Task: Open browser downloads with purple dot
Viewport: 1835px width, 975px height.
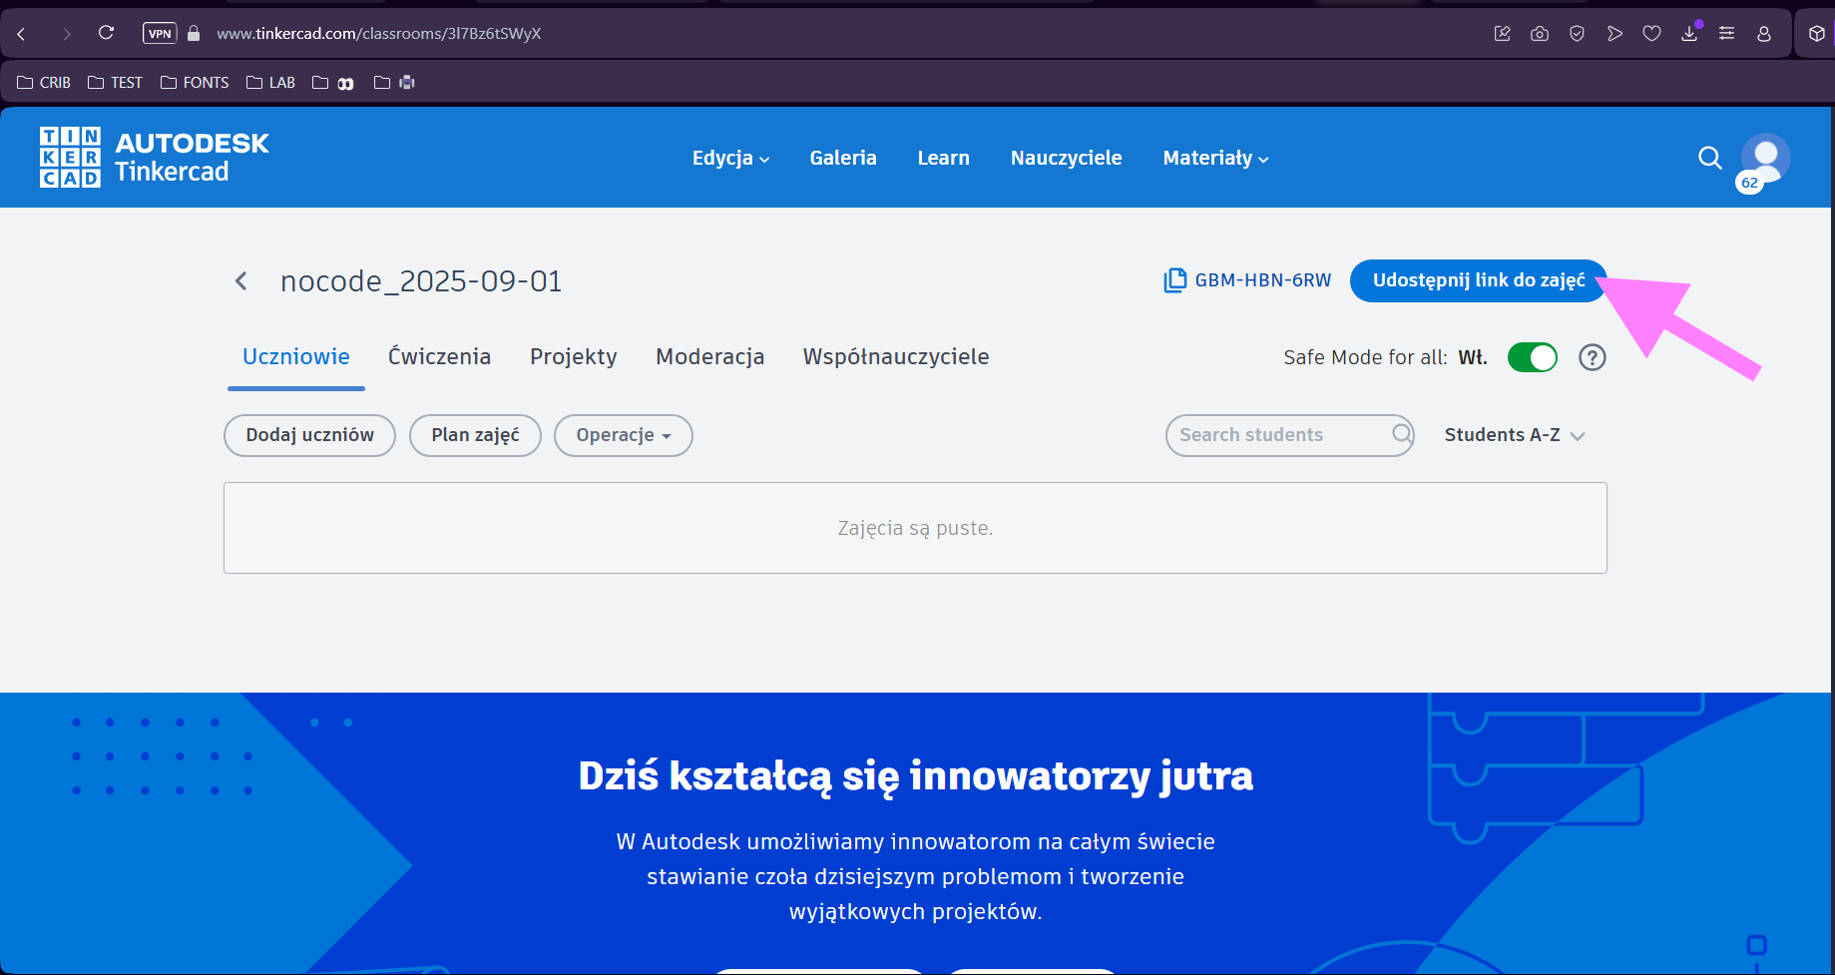Action: pos(1689,33)
